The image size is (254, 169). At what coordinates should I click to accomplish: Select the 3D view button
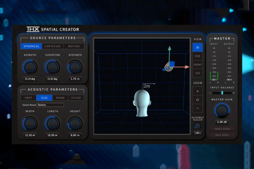(x=197, y=48)
